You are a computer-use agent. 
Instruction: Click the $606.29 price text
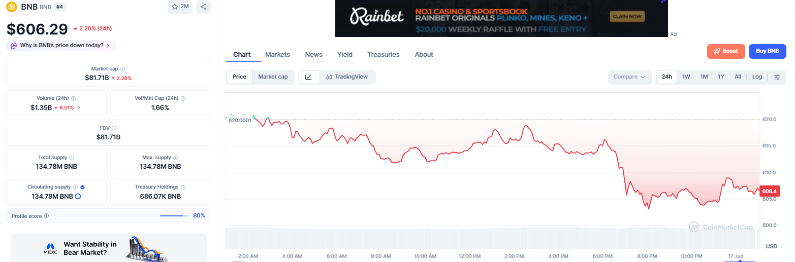pos(37,29)
